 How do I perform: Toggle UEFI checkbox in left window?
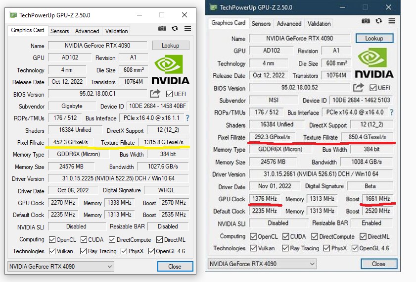[x=169, y=94]
